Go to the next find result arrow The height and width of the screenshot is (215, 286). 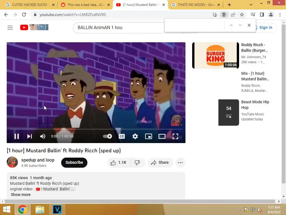tap(240, 25)
